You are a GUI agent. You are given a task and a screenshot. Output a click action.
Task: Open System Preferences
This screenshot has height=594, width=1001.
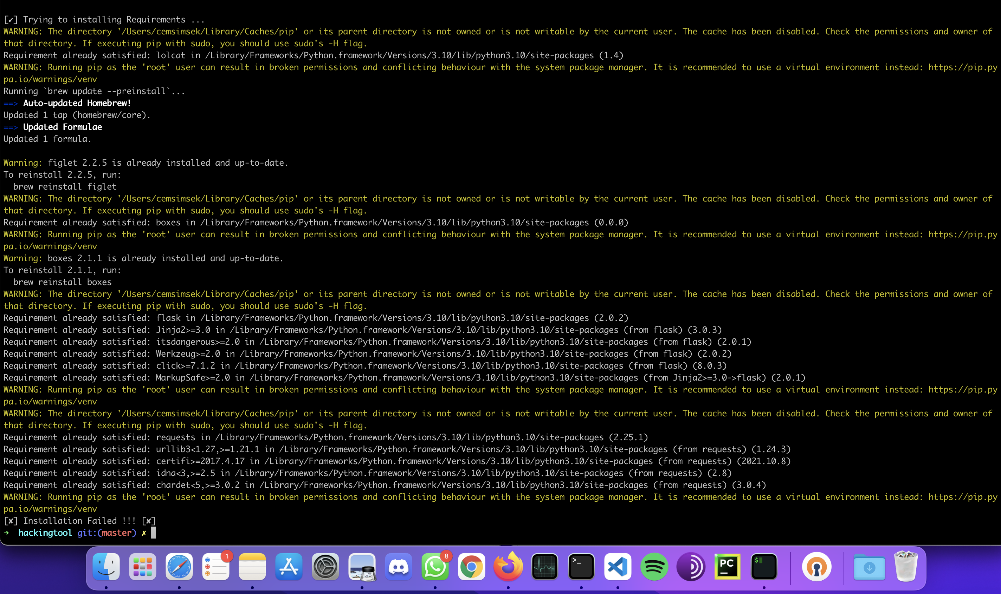point(324,566)
